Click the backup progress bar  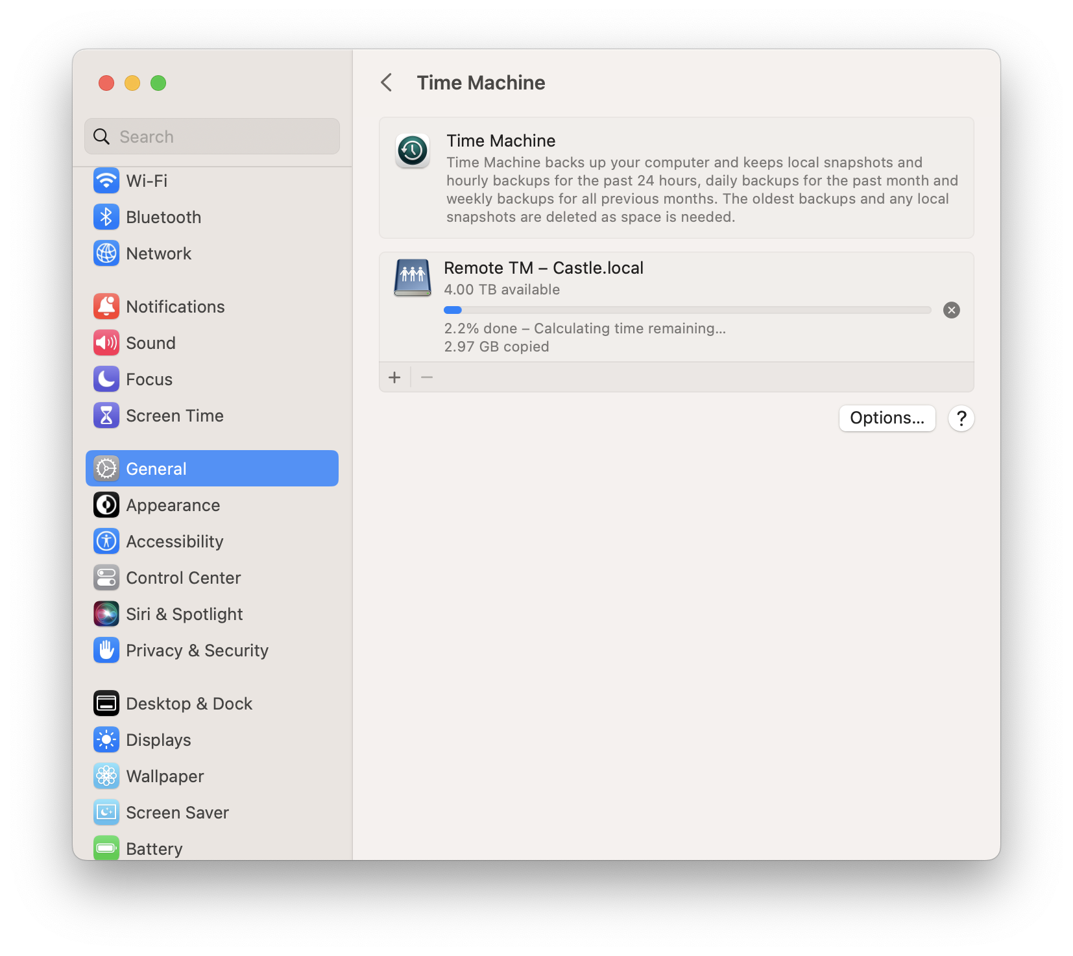[x=688, y=310]
